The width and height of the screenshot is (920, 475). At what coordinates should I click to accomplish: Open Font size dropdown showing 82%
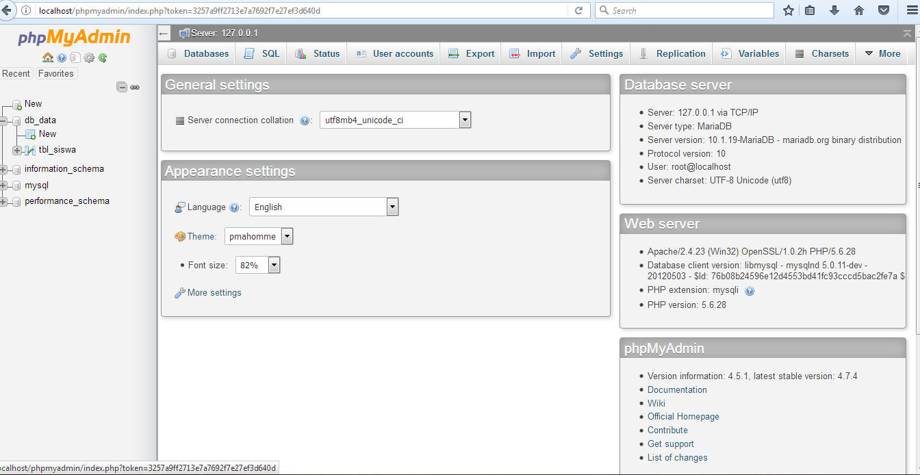[258, 265]
